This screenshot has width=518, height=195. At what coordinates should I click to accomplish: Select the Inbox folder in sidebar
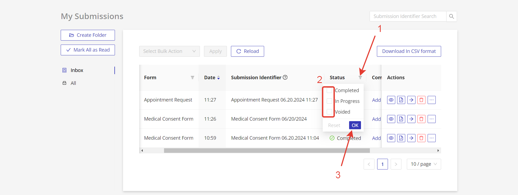point(77,70)
